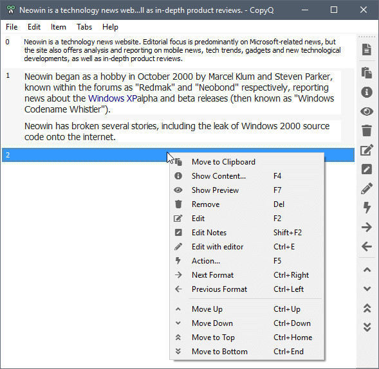The image size is (379, 369).
Task: Select Move Up in context menu
Action: pos(247,309)
